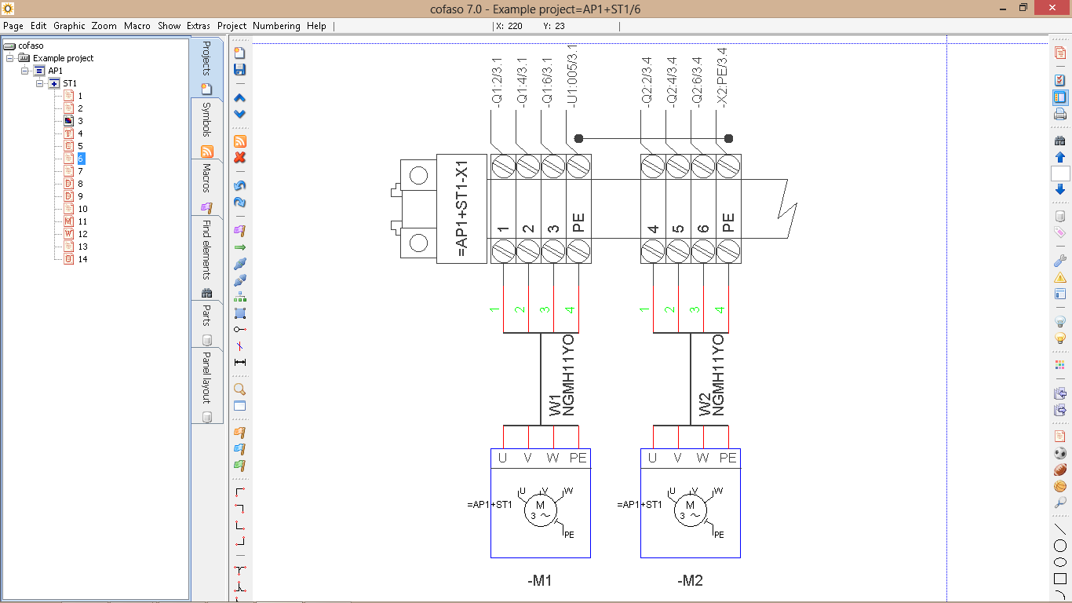1072x603 pixels.
Task: Click the =AP1+ST1-X1 terminal strip label
Action: pos(462,208)
